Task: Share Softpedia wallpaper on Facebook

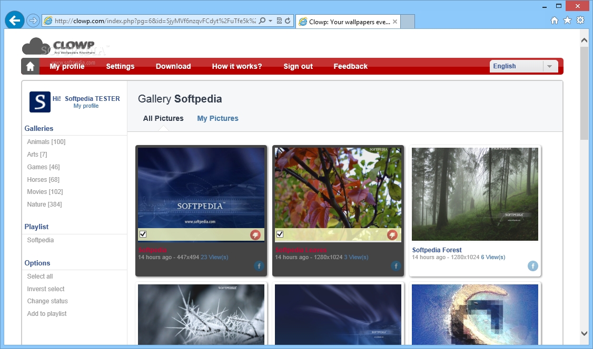Action: click(x=259, y=266)
